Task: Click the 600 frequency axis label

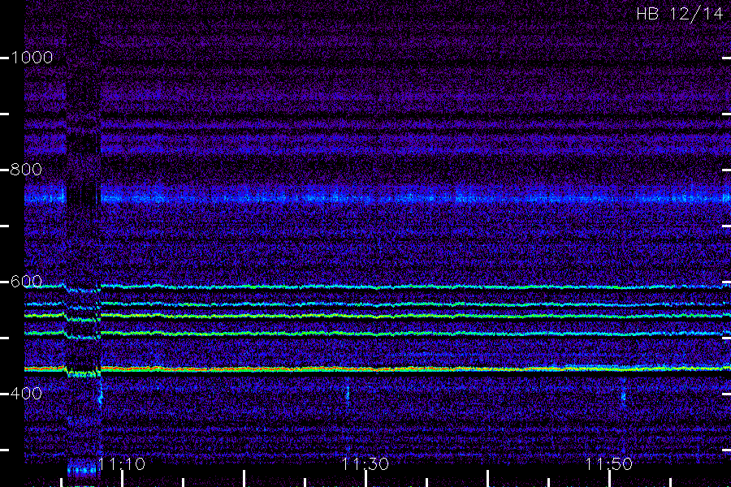Action: click(x=26, y=282)
